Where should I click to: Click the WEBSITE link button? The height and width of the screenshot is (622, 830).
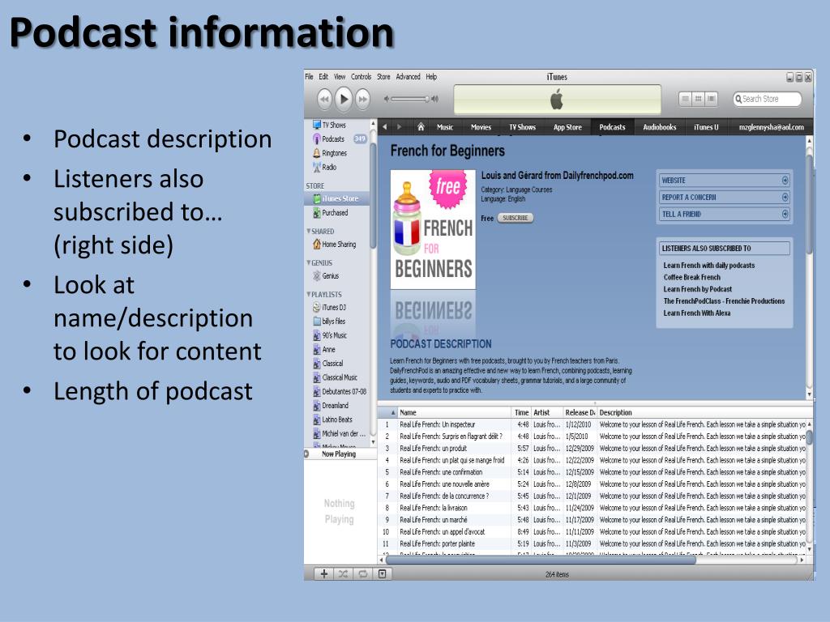pos(725,181)
